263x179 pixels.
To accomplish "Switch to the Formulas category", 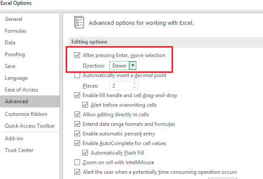I will [x=15, y=31].
